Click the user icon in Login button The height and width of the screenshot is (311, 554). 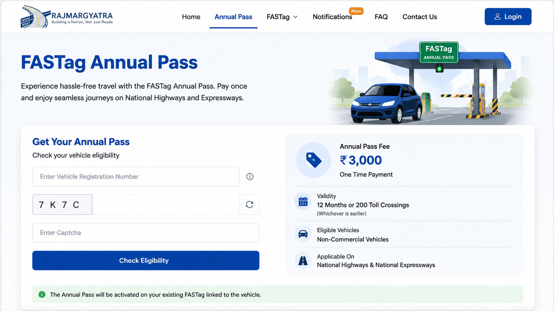pyautogui.click(x=498, y=17)
